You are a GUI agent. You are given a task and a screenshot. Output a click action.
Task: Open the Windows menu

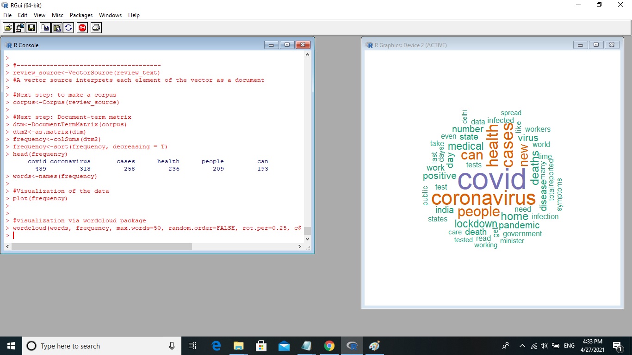point(110,15)
